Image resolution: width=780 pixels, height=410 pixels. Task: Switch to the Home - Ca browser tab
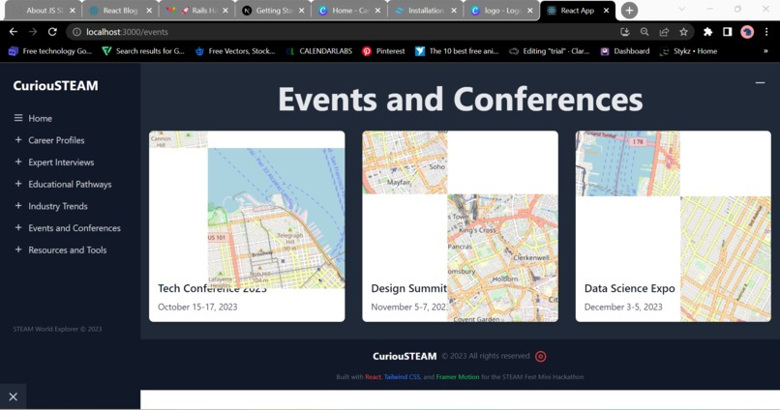click(x=349, y=11)
